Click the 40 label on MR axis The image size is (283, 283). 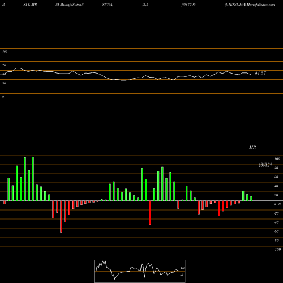[x=276, y=186]
